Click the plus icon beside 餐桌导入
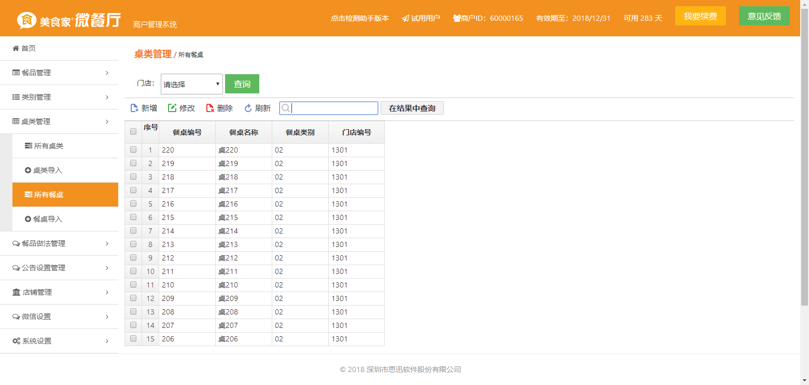Screen dimensions: 809x385 pyautogui.click(x=28, y=219)
